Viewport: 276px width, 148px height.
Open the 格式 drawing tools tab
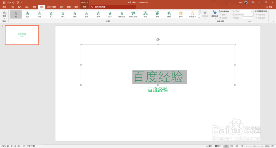pyautogui.click(x=84, y=7)
